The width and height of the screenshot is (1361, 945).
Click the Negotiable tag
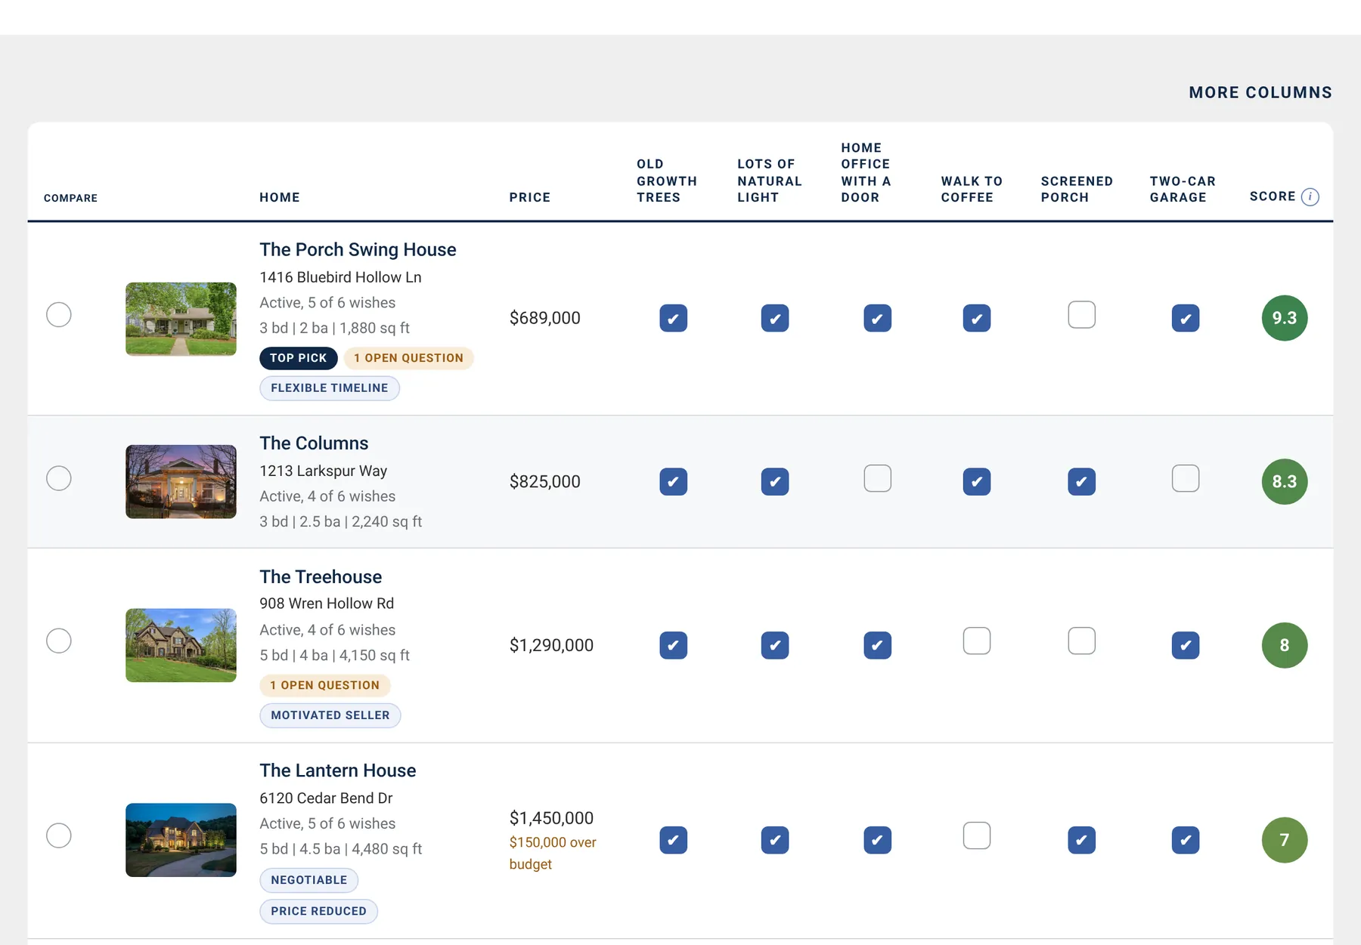point(309,880)
